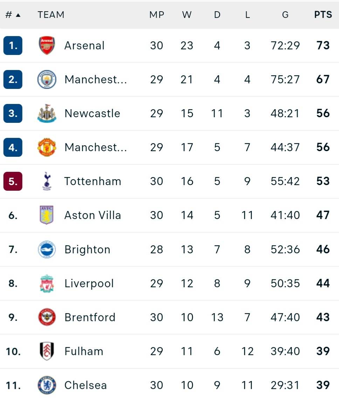Open the Chelsea lion crest
Image resolution: width=339 pixels, height=401 pixels.
47,385
